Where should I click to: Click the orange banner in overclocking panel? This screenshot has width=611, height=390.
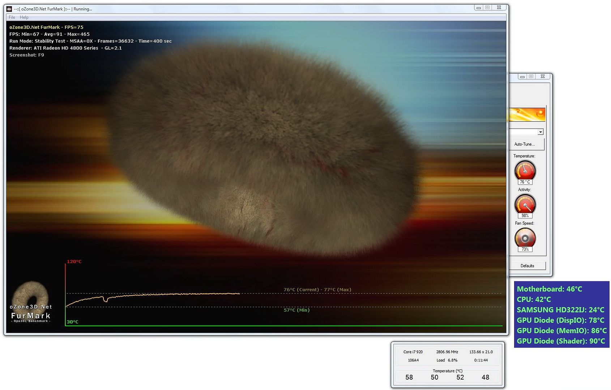coord(527,114)
